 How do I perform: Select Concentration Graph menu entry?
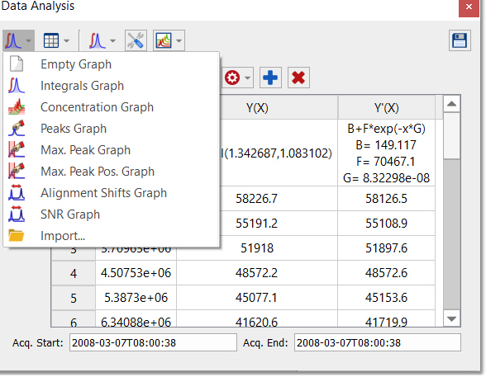point(112,107)
